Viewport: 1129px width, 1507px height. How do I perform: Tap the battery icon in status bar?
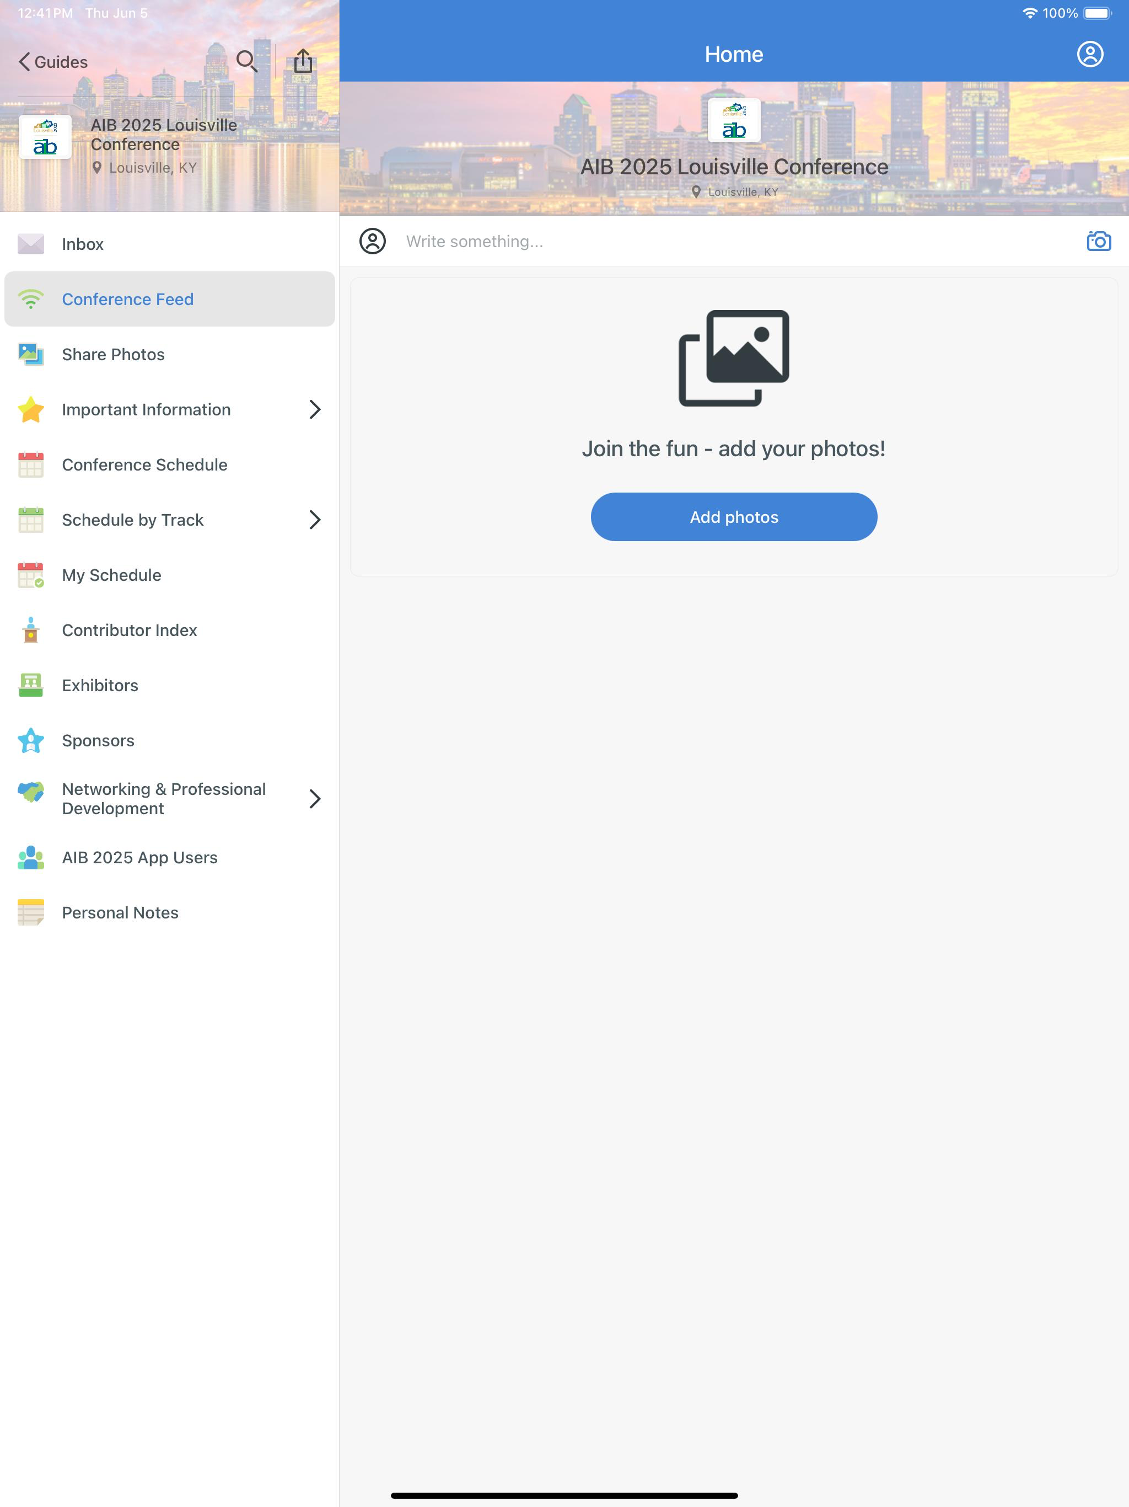coord(1097,13)
